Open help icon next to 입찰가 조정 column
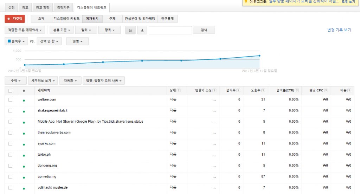This screenshot has height=194, width=360. (x=214, y=90)
